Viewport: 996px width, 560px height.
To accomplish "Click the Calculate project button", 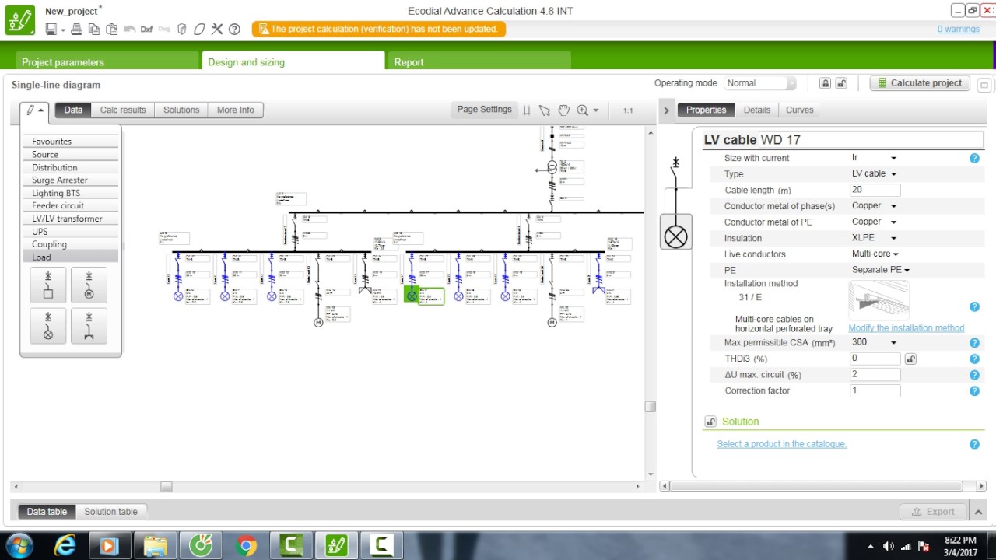I will (920, 83).
